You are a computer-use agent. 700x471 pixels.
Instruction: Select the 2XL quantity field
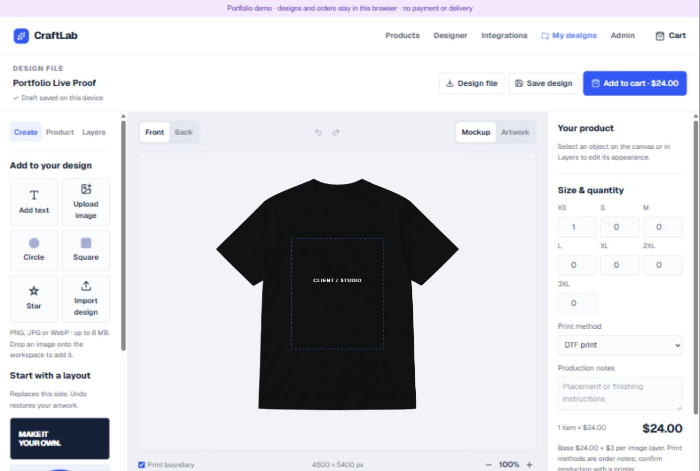coord(663,265)
